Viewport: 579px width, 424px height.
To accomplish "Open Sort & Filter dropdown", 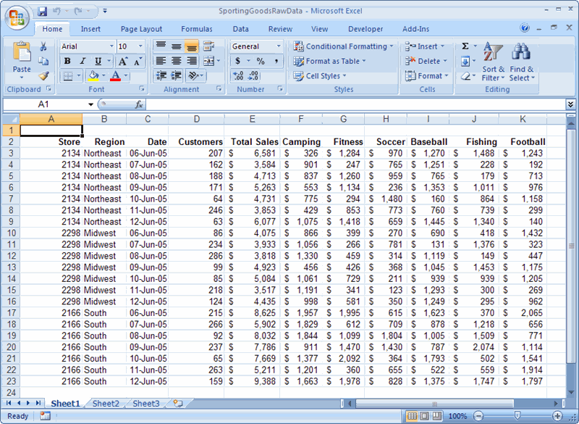I will [x=493, y=62].
